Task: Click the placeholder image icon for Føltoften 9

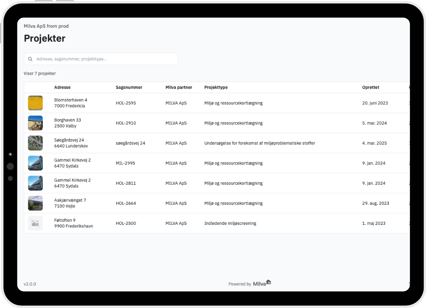Action: pos(35,223)
